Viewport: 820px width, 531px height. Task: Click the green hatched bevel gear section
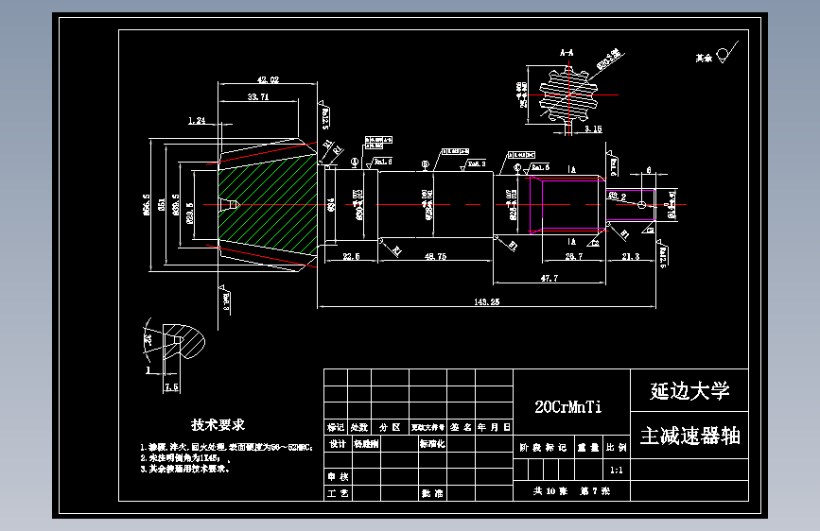268,204
